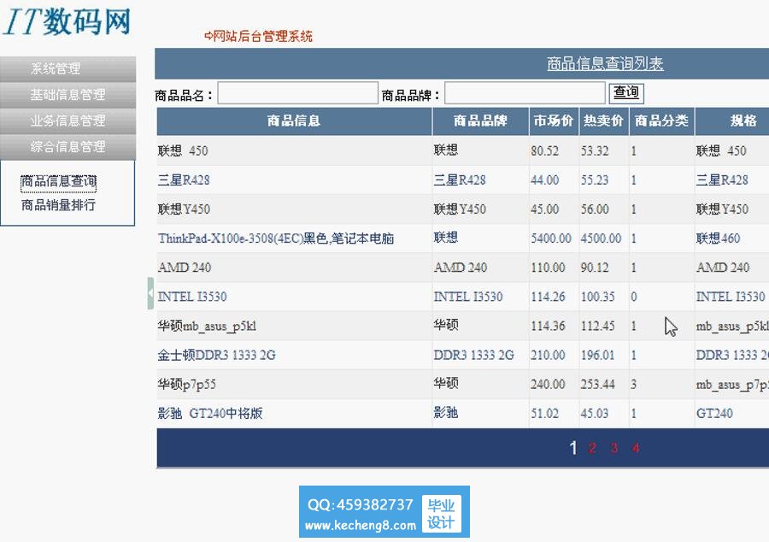Click category value 3 in 华硕p7p55 row

(x=634, y=385)
